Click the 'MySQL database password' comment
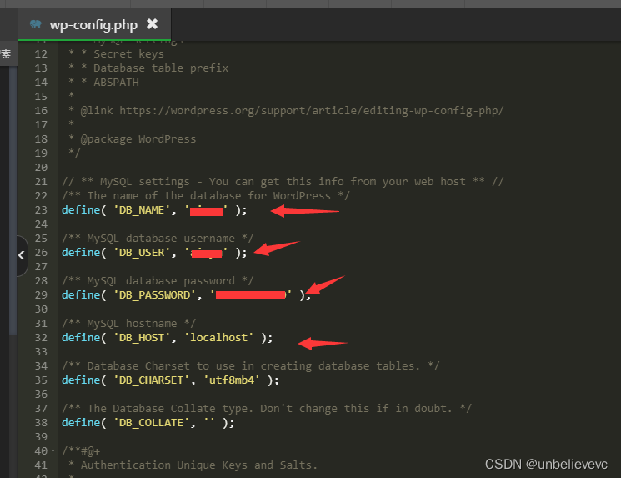The width and height of the screenshot is (621, 478). pos(158,280)
